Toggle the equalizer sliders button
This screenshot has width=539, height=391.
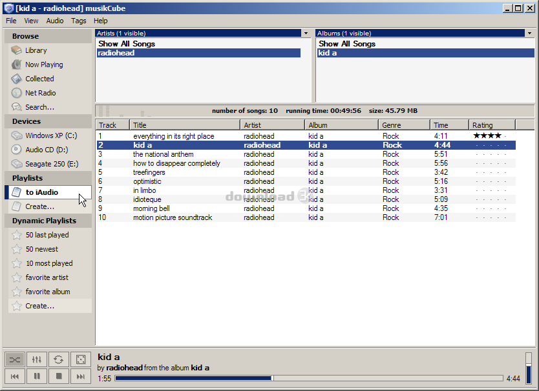[x=37, y=359]
